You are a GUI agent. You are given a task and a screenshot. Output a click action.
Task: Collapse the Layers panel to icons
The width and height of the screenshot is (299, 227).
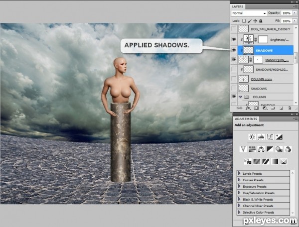pyautogui.click(x=292, y=2)
